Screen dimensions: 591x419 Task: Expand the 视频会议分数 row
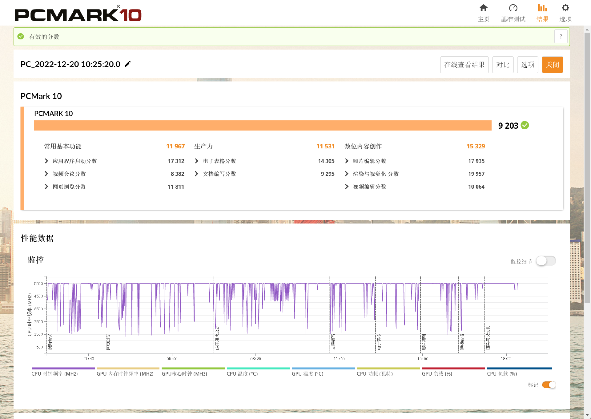point(46,174)
